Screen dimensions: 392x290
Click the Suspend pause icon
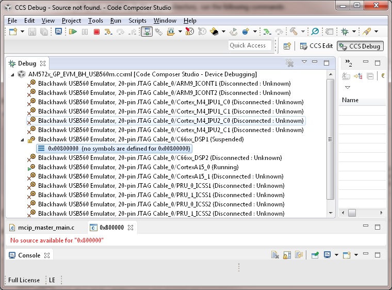point(85,32)
